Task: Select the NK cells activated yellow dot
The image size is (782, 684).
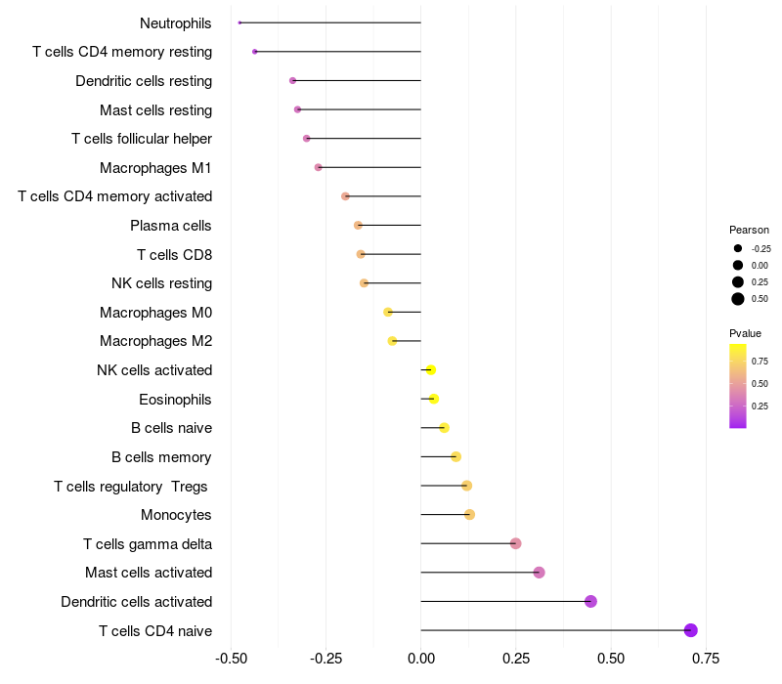Action: pos(431,370)
